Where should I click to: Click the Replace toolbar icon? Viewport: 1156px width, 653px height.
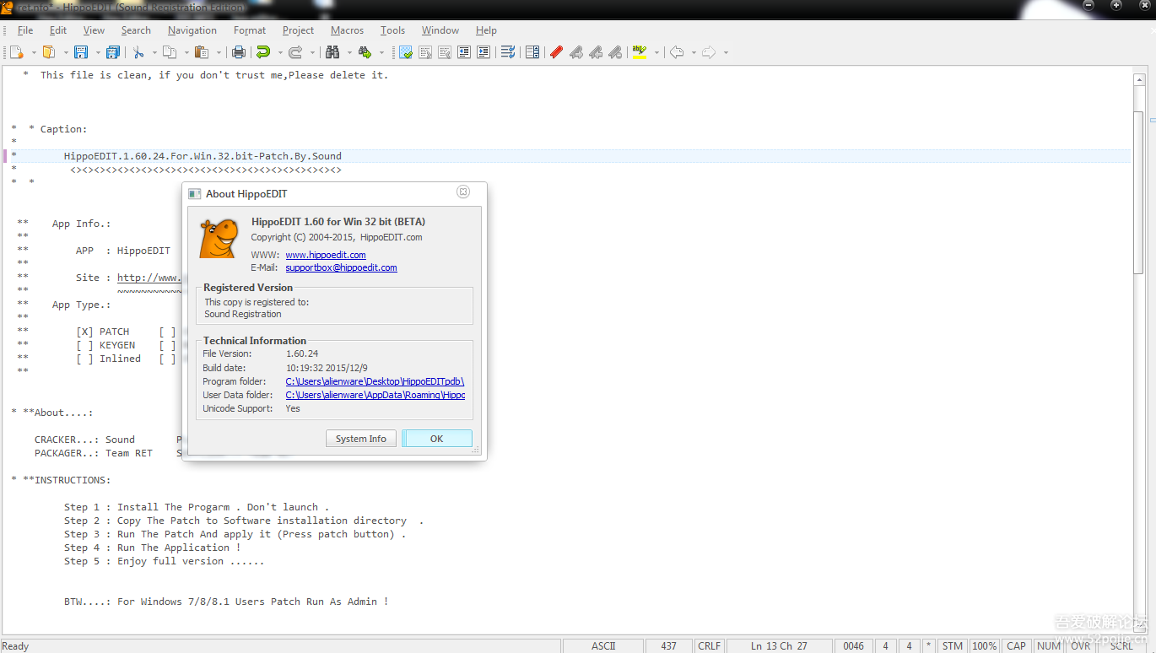point(365,52)
